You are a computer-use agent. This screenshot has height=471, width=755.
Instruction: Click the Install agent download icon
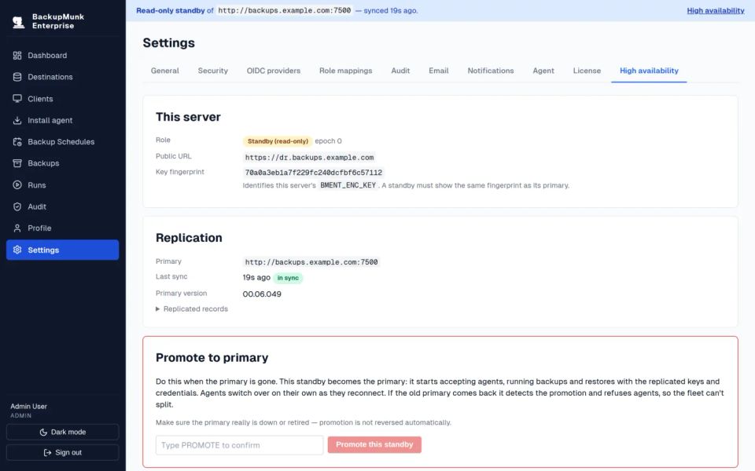click(17, 120)
